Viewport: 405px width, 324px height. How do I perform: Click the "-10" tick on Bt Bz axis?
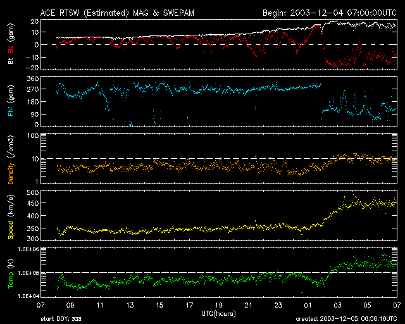(32, 58)
